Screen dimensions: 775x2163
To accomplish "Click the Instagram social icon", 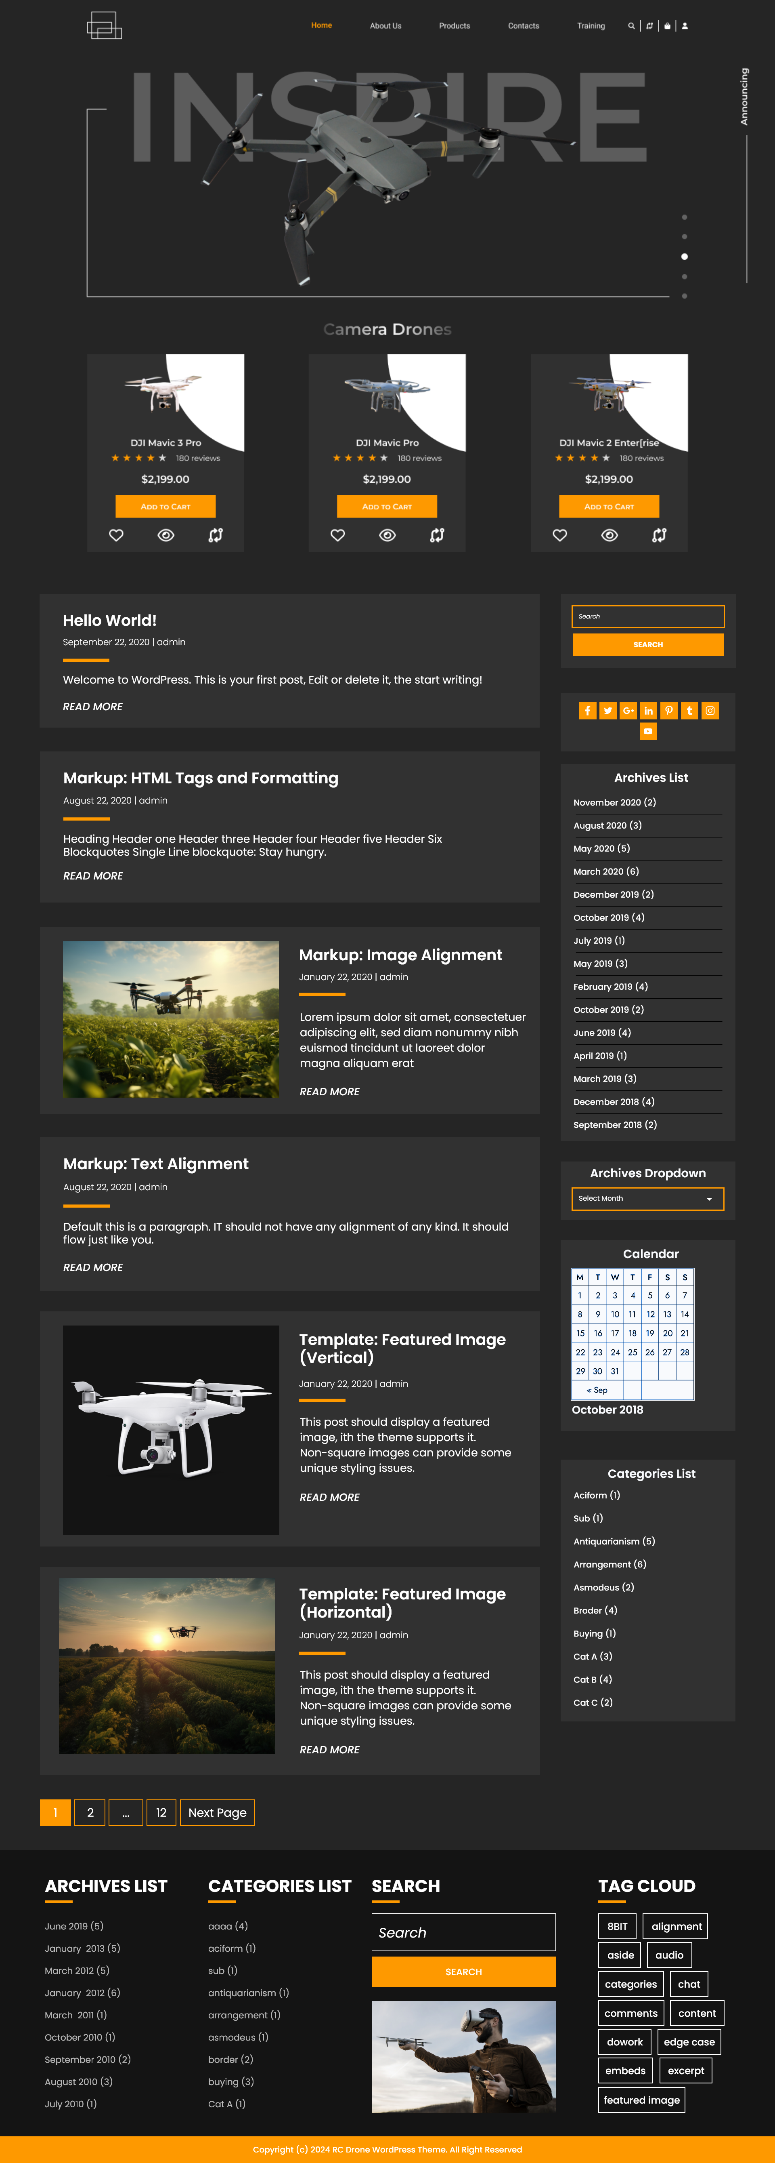I will (710, 710).
